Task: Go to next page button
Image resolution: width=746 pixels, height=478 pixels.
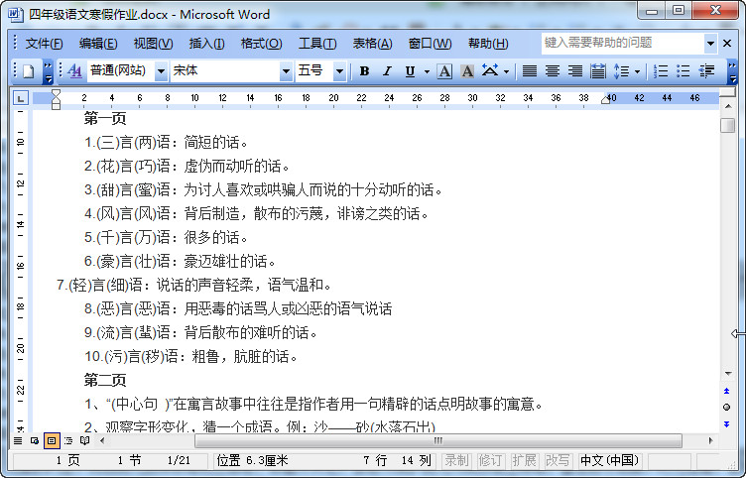Action: 726,423
